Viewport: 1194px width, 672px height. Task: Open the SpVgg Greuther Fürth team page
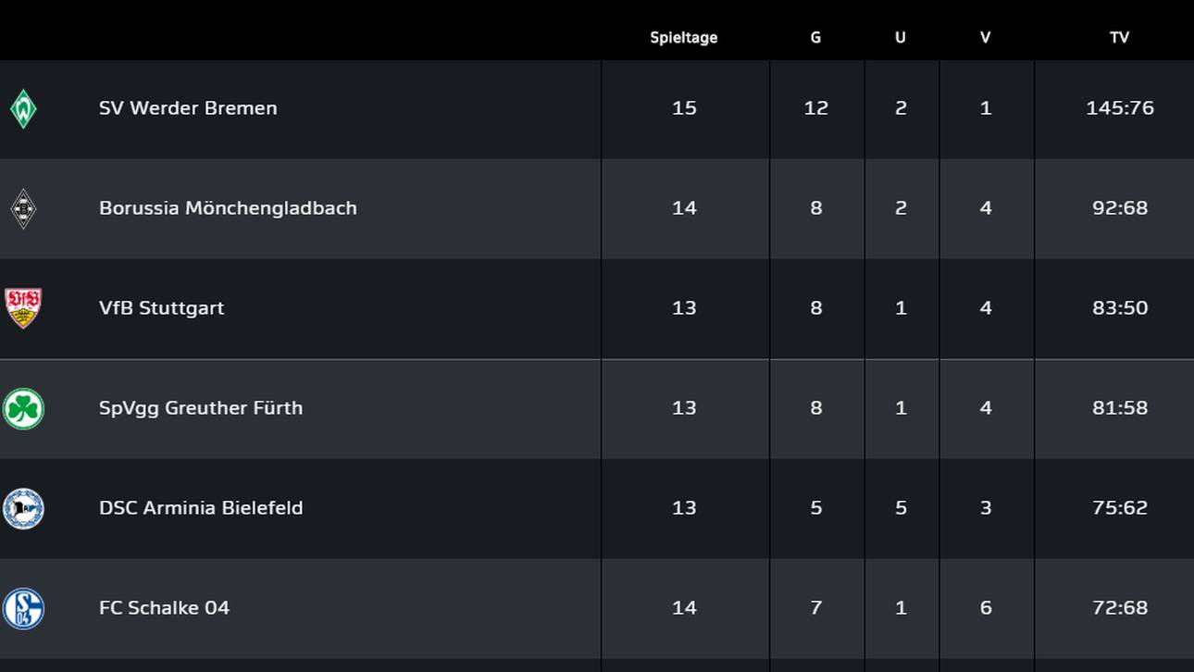(x=201, y=408)
